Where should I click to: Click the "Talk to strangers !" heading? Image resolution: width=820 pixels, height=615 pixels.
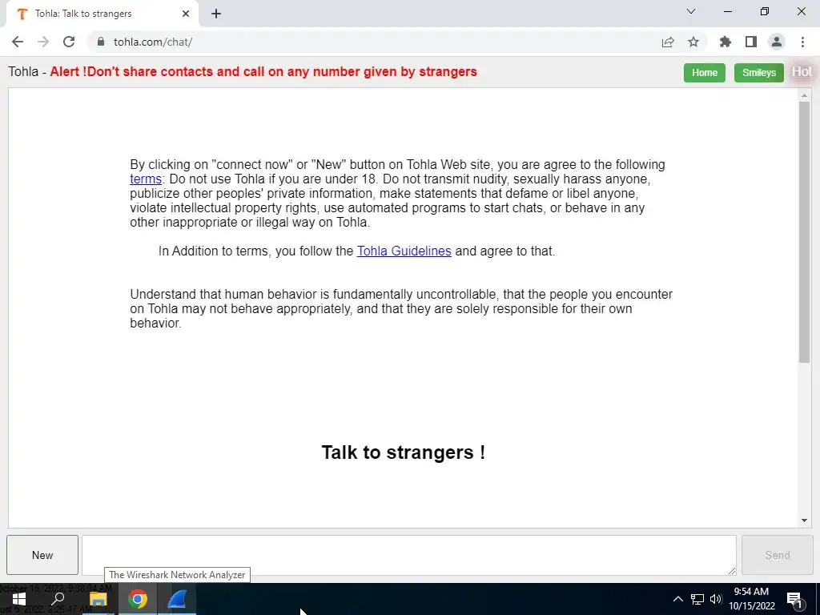click(404, 452)
